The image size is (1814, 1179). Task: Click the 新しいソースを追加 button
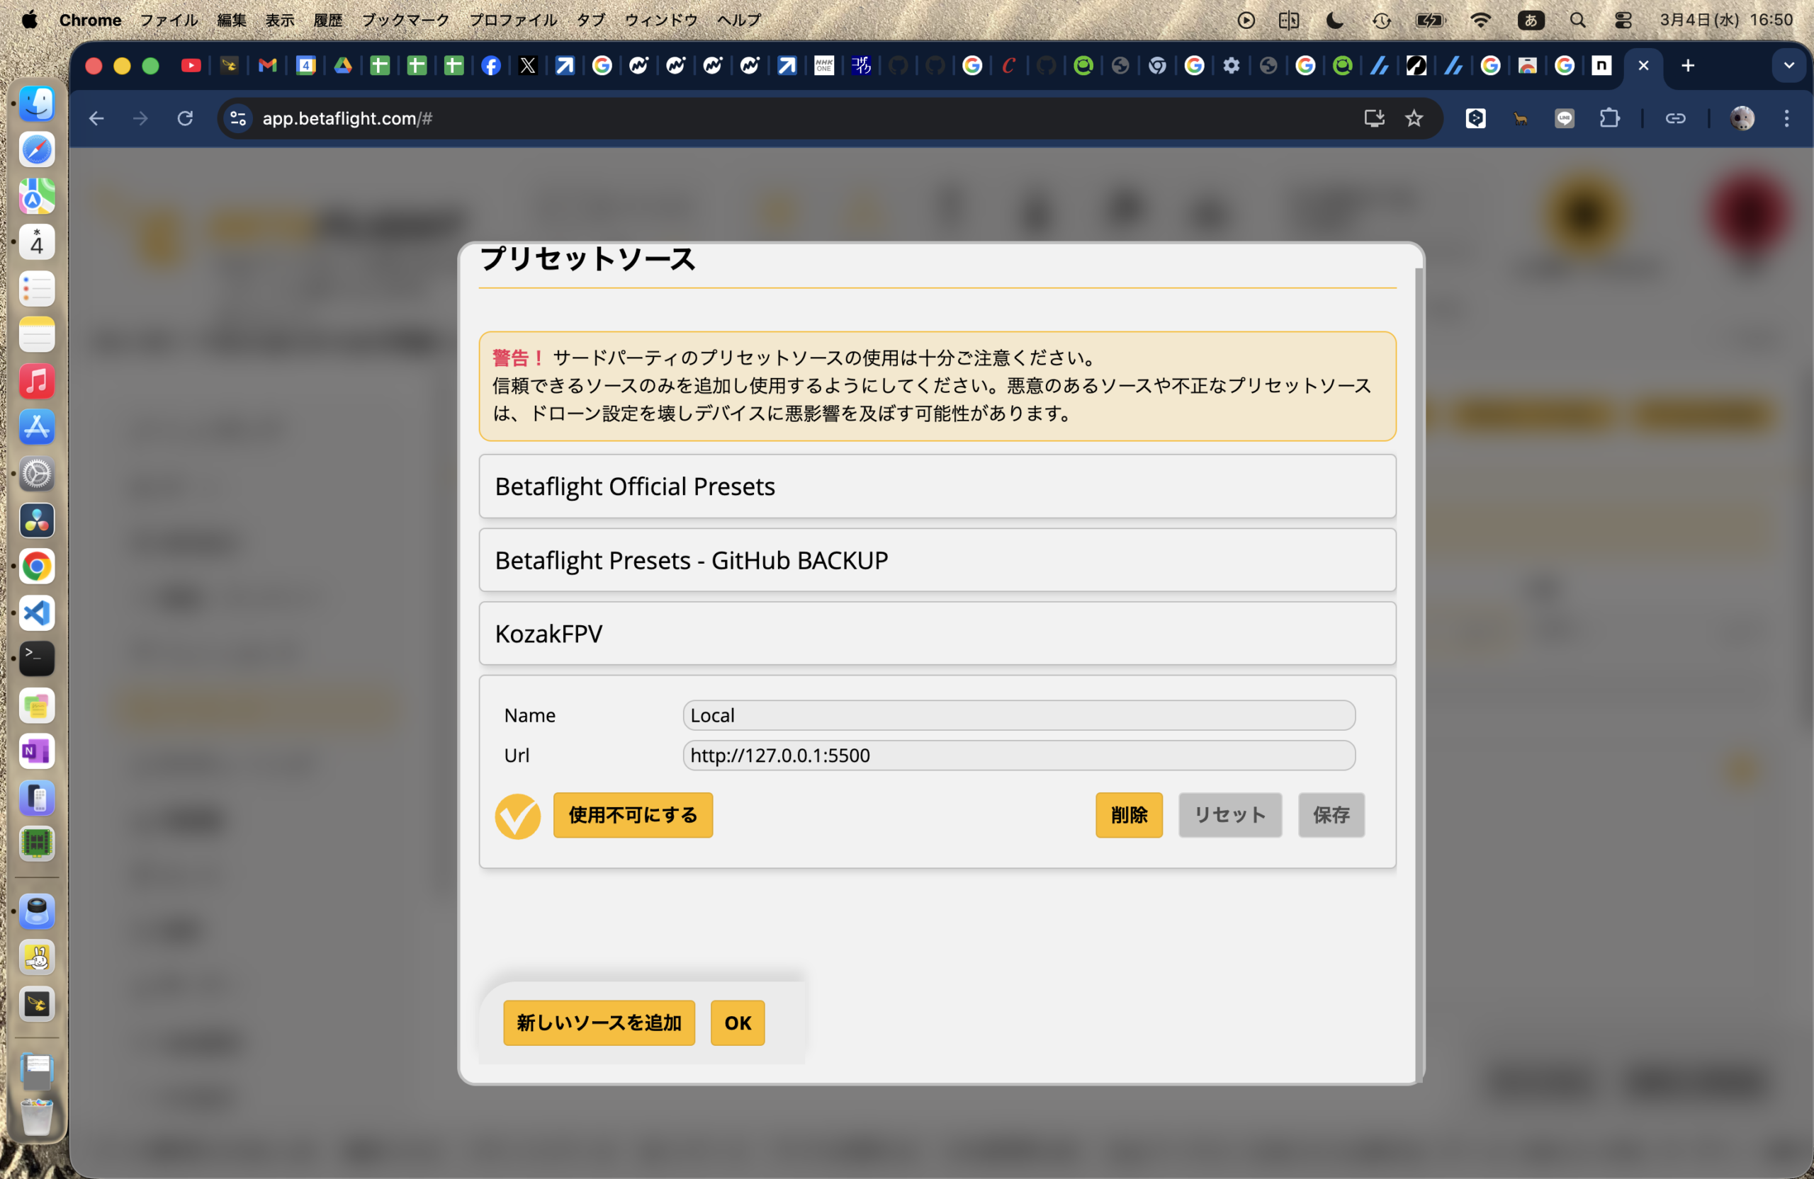598,1023
